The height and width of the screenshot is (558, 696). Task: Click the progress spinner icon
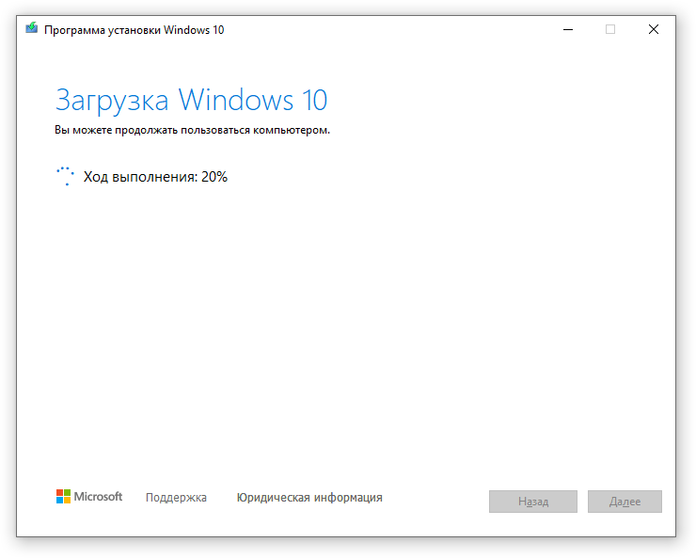tap(65, 176)
